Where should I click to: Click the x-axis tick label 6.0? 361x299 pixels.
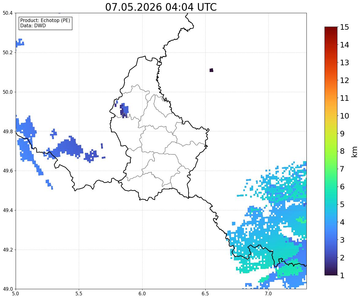pyautogui.click(x=142, y=294)
